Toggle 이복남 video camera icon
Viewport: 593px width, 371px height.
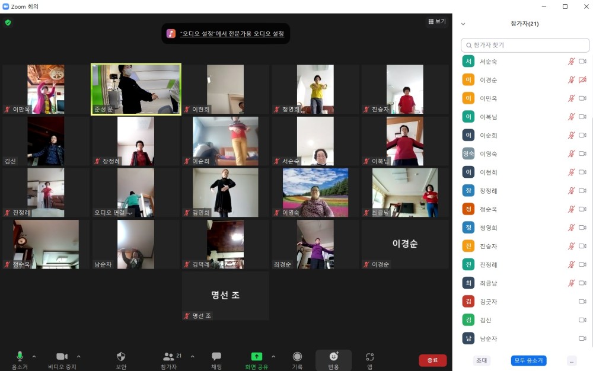click(x=582, y=117)
